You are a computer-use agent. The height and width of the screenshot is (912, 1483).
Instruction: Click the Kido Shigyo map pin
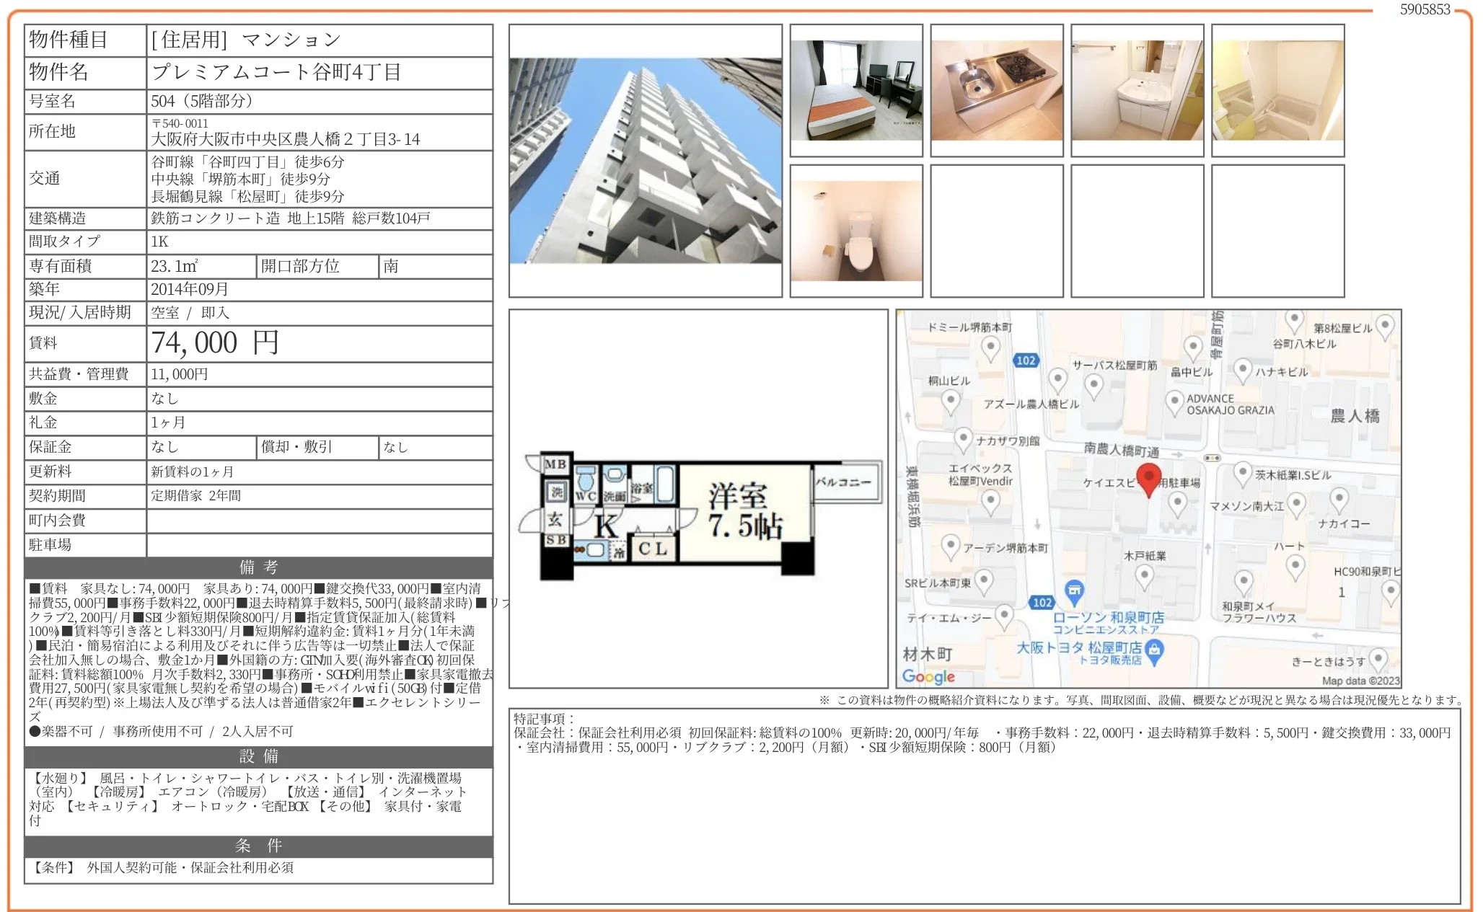pos(1144,575)
